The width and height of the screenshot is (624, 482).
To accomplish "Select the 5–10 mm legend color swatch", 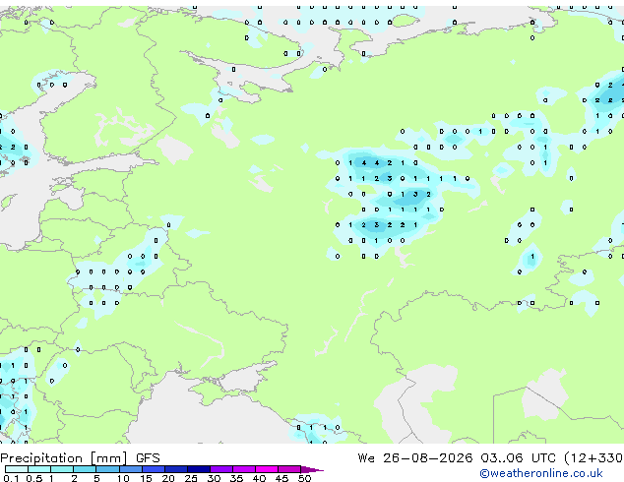I will tap(107, 469).
